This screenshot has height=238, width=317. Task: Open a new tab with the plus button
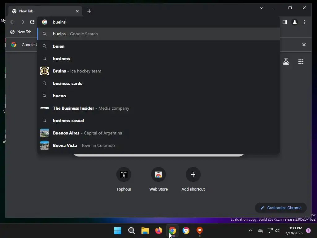click(89, 11)
